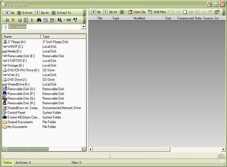This screenshot has width=227, height=167.
Task: Click the Zip button in the left toolbar
Action: point(10,13)
